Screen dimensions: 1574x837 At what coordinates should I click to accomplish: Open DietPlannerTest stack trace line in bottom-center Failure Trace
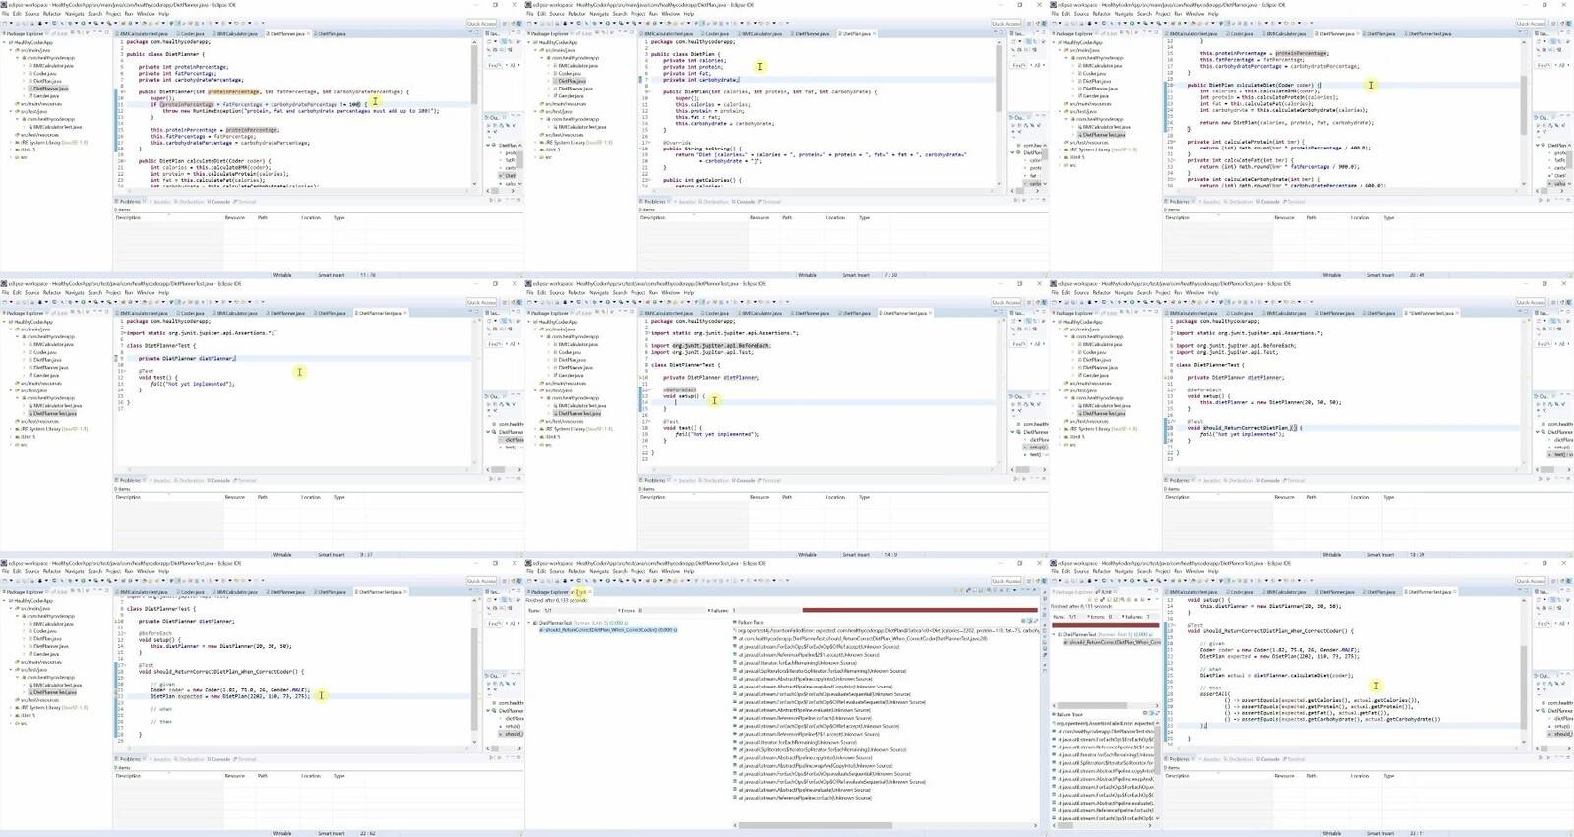click(863, 638)
